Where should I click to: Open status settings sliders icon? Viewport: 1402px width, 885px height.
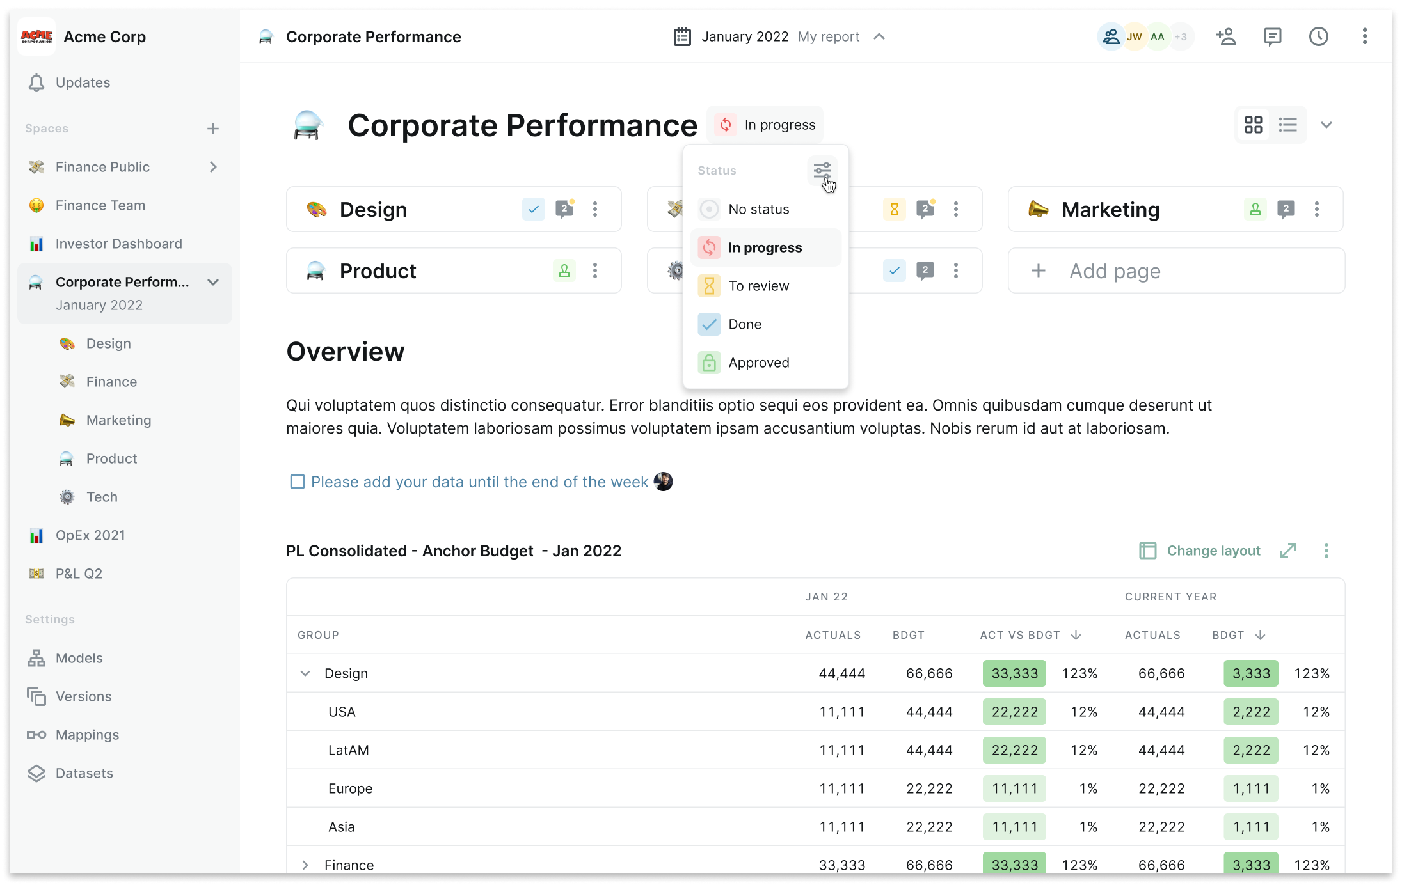pos(822,171)
